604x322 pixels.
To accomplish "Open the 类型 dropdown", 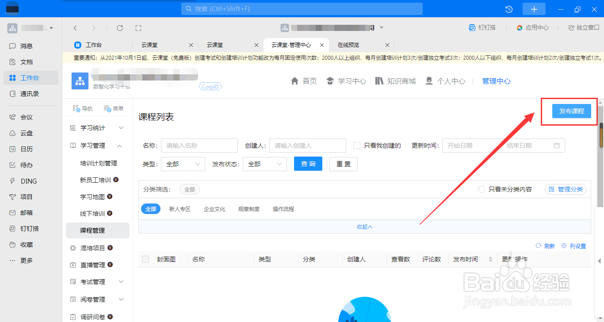I will 183,164.
